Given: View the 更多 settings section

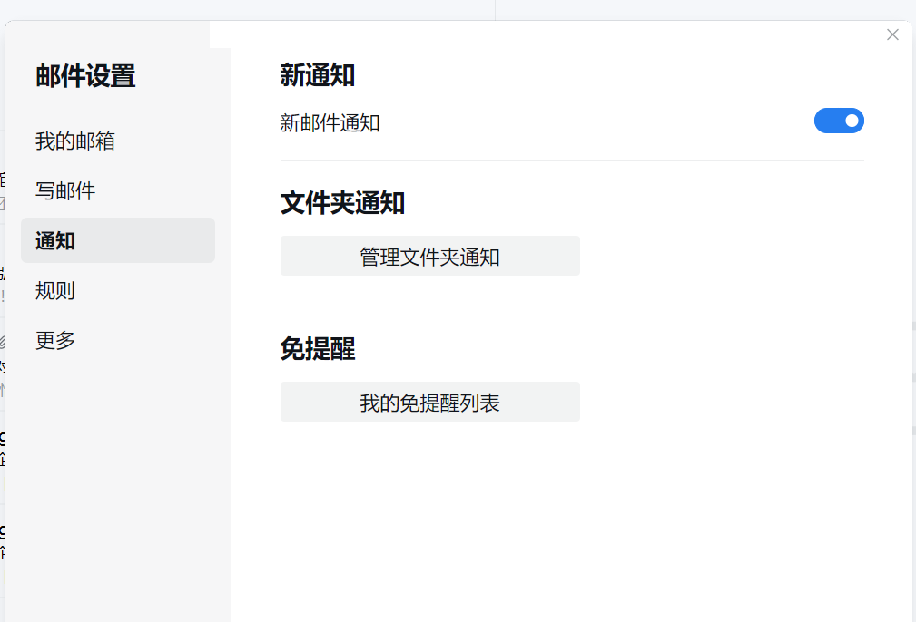Looking at the screenshot, I should point(54,340).
